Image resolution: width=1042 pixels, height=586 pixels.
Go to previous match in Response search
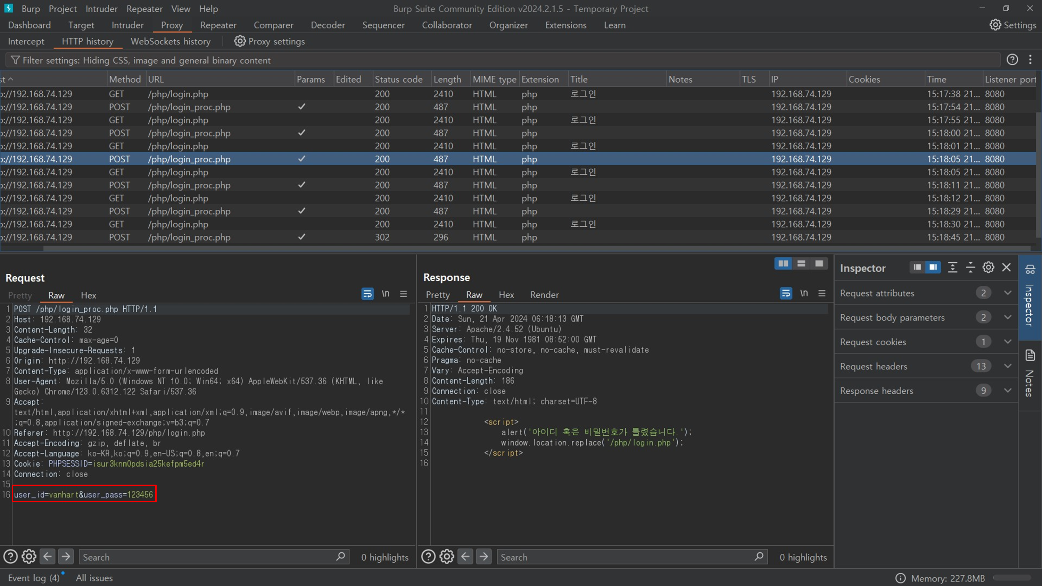pos(465,557)
